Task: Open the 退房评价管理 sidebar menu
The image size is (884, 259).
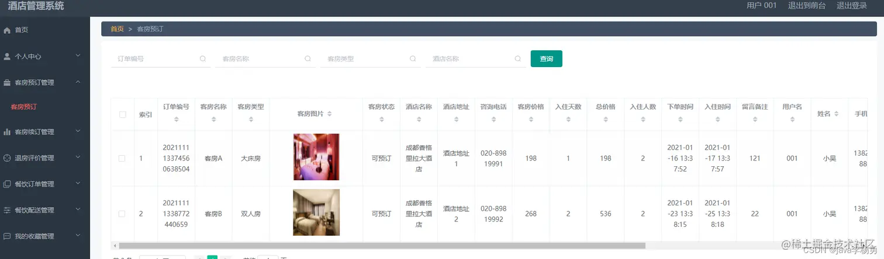Action: tap(45, 158)
